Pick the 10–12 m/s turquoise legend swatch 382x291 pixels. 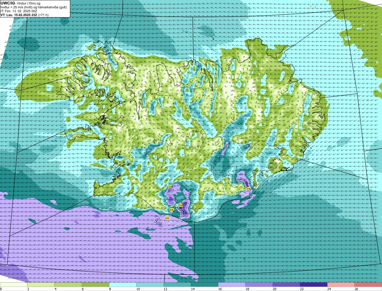(150, 285)
